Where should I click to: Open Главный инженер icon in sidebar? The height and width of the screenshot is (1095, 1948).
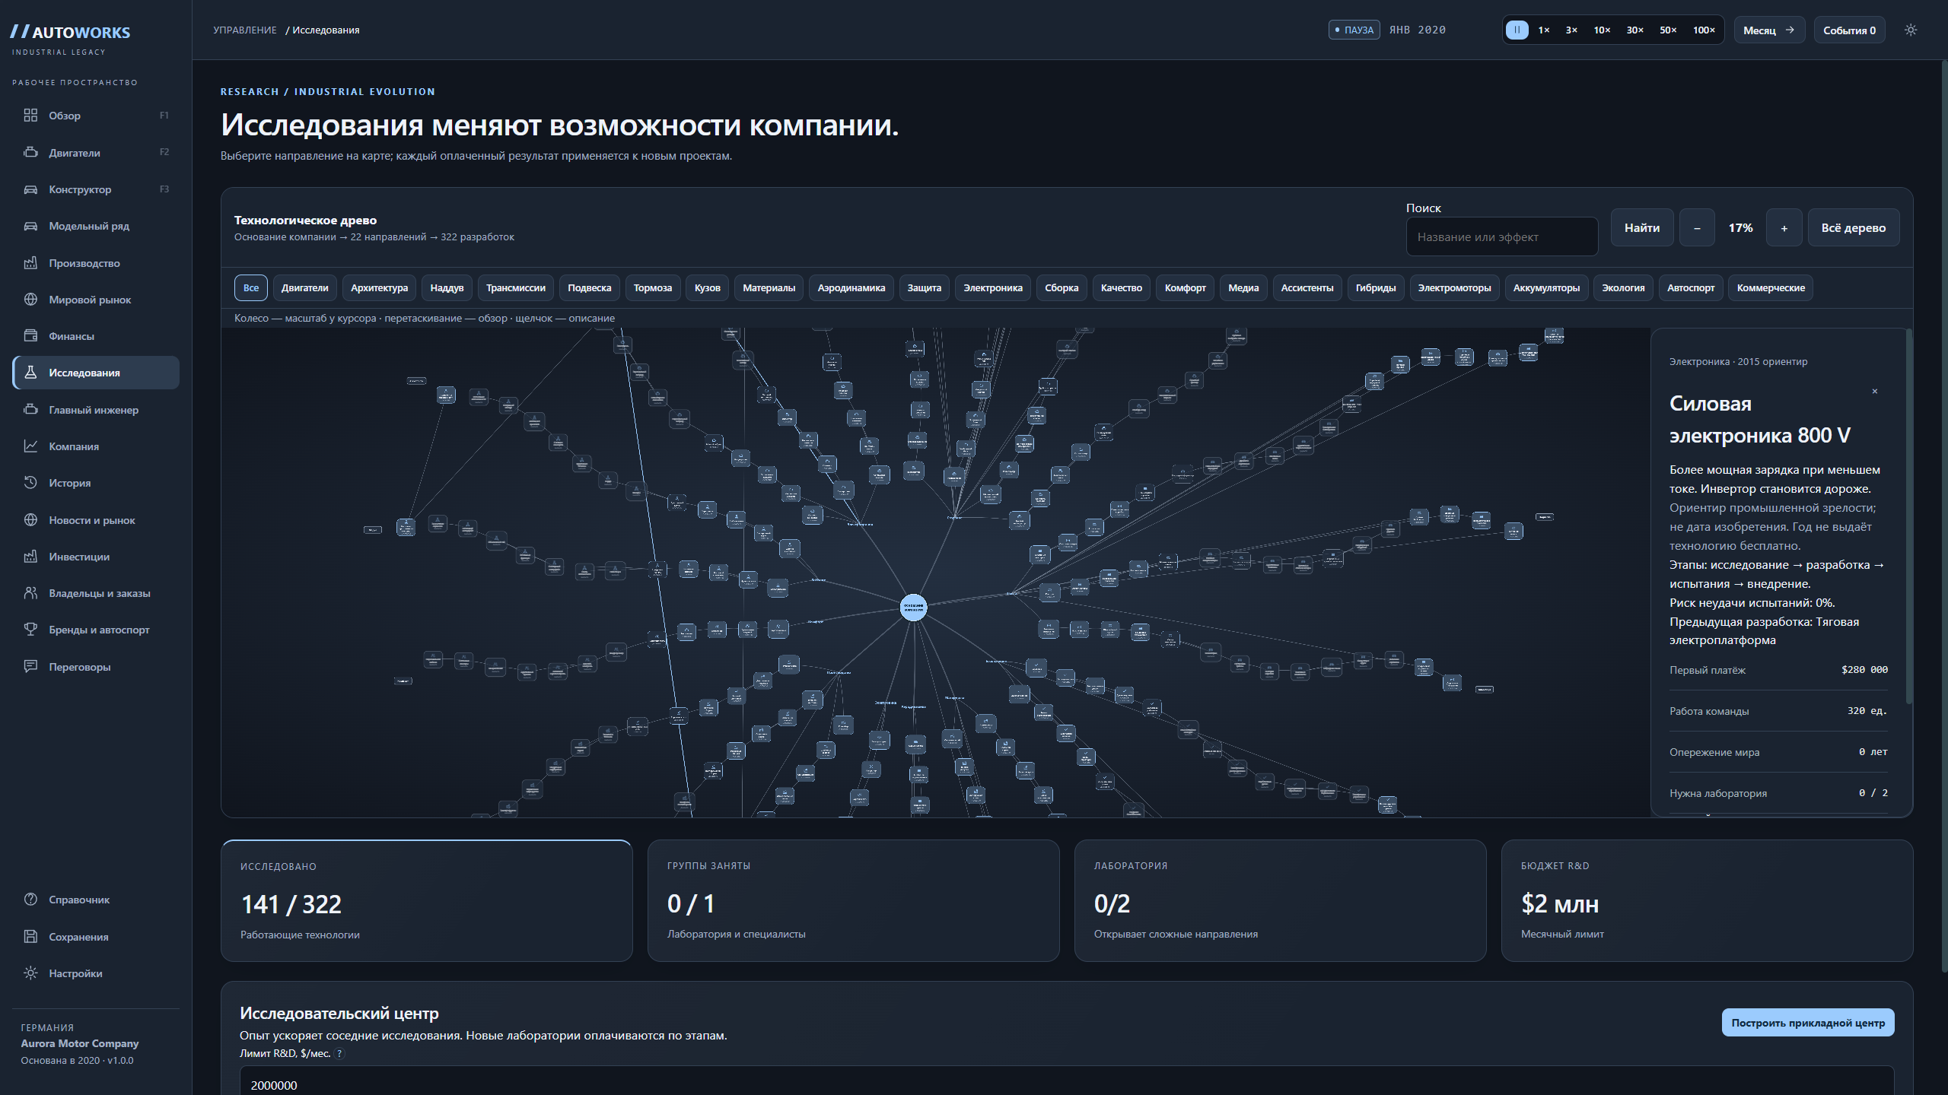[x=30, y=410]
